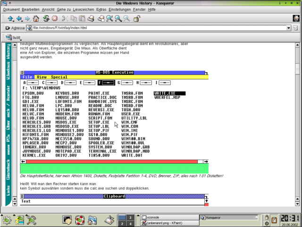Open the lifesaver Help icon in panel

point(80,220)
